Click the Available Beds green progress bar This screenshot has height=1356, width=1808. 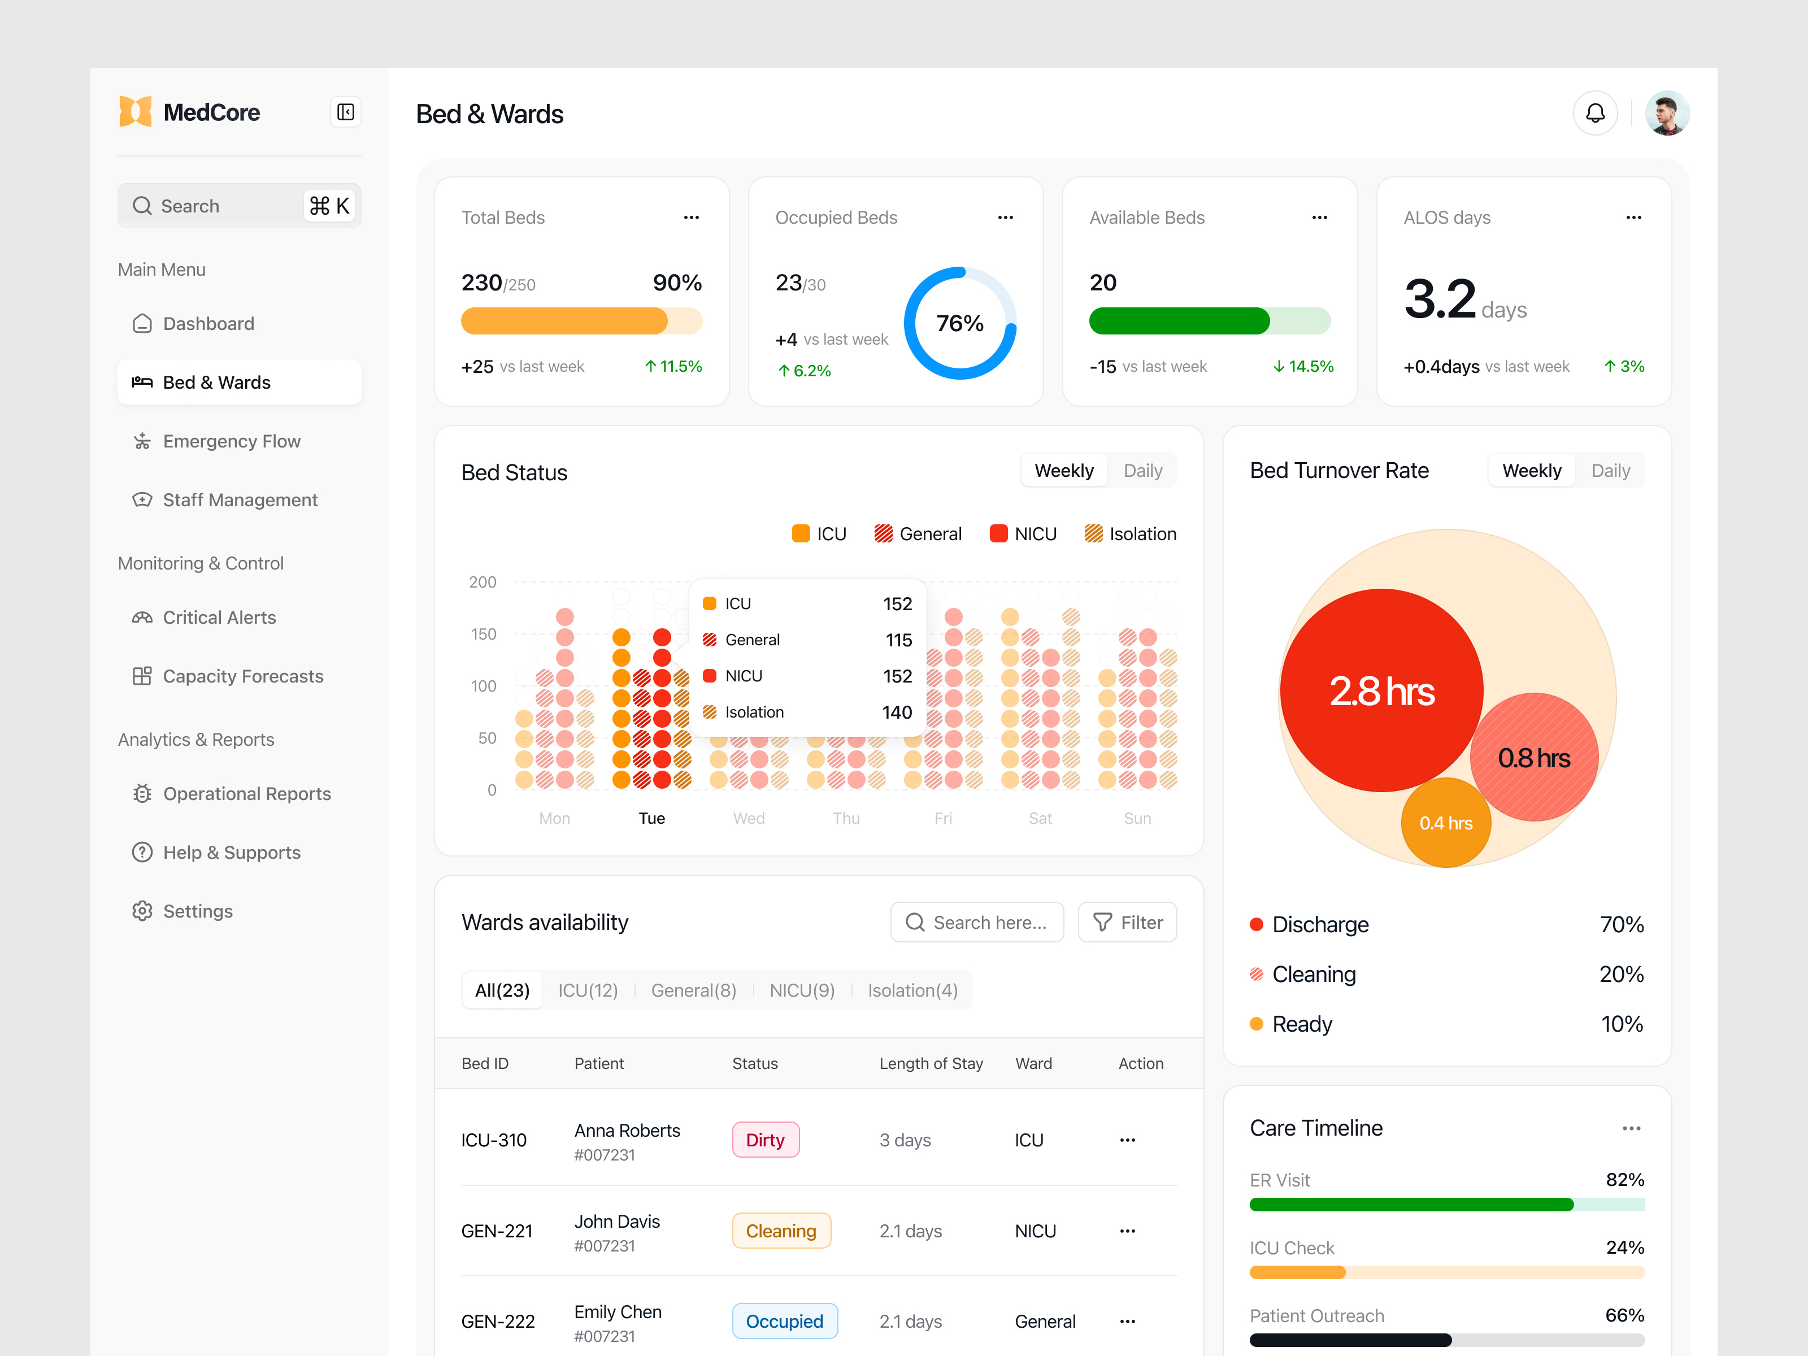click(x=1210, y=321)
